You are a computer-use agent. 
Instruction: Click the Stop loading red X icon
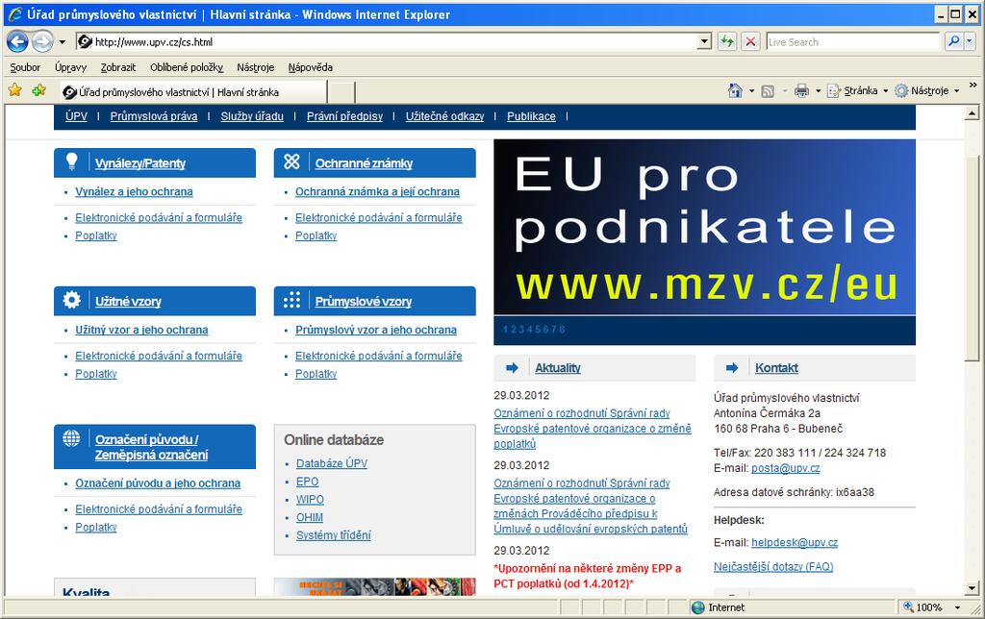pos(750,42)
